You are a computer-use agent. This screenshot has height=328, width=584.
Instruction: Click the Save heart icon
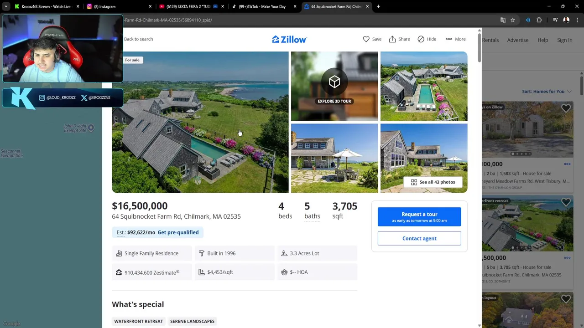tap(366, 39)
